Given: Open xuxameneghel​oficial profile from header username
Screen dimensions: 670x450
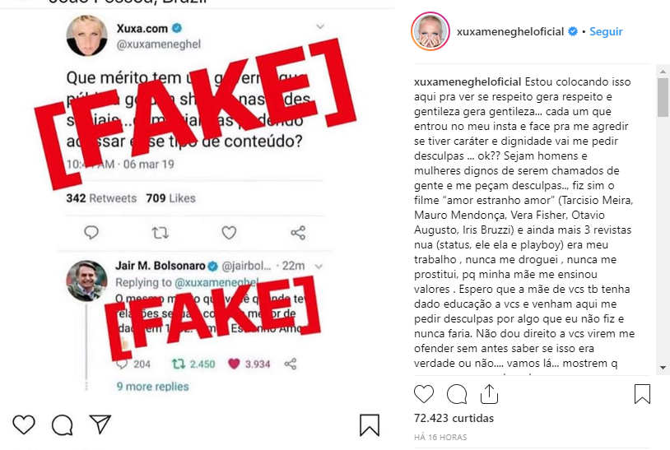Looking at the screenshot, I should pyautogui.click(x=510, y=31).
